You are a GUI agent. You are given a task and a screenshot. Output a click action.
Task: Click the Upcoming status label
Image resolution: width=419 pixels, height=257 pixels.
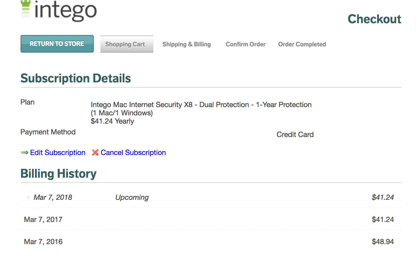click(132, 198)
